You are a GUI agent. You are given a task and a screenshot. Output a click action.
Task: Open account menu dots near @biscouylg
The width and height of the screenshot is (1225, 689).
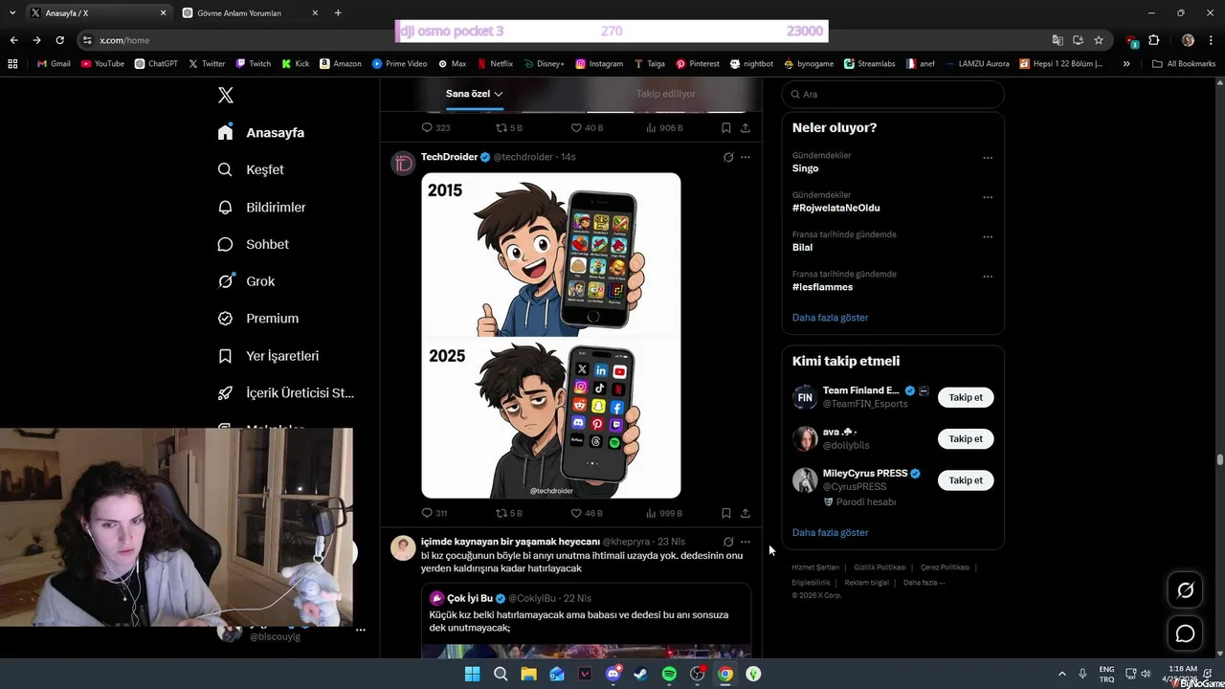[361, 630]
